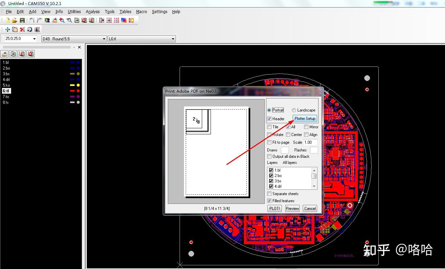
Task: Open the Analysis menu
Action: coord(92,11)
